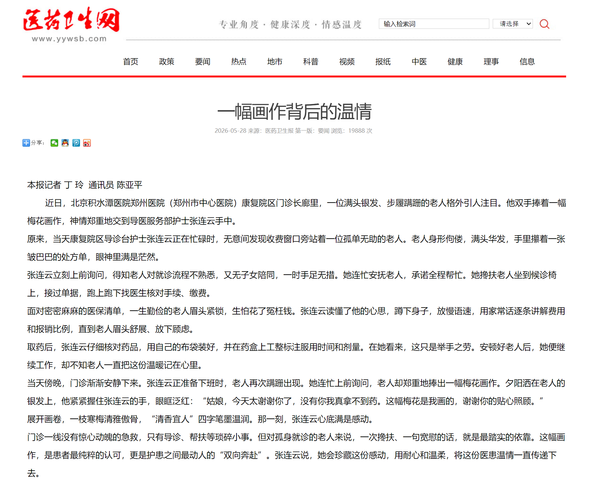Screen dimensions: 593x495
Task: Click the byline name 通讯员 陈亚平
Action: point(115,185)
